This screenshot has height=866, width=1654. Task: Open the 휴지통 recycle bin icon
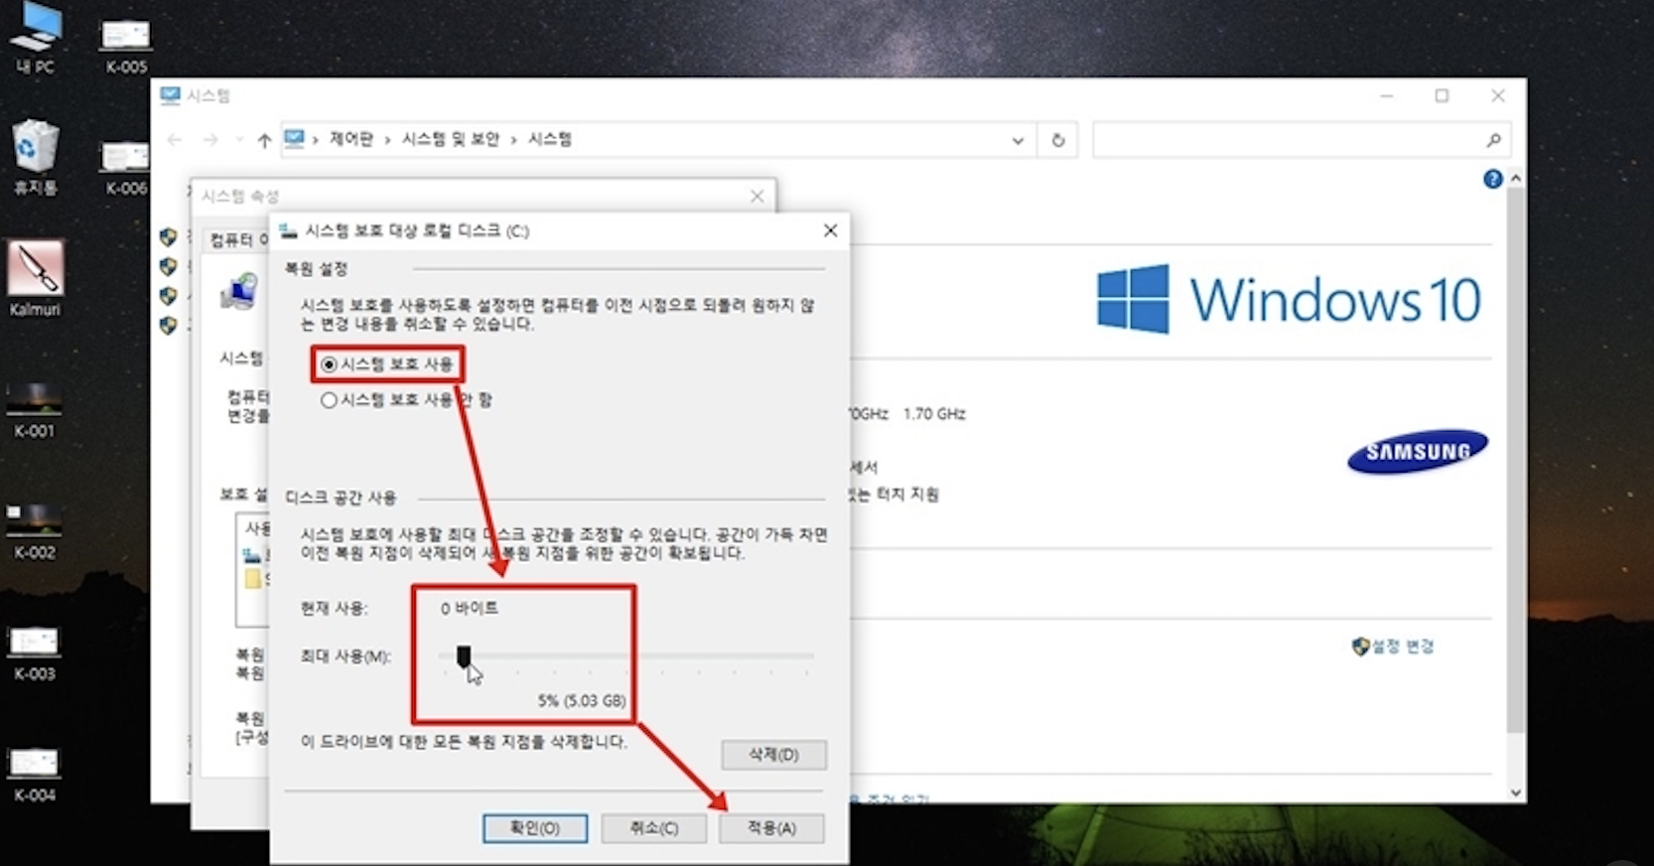pos(35,157)
